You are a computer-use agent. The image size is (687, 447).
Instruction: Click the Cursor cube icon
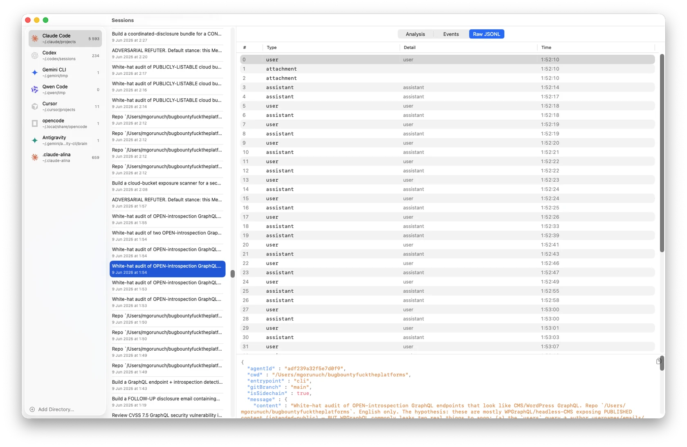point(35,107)
